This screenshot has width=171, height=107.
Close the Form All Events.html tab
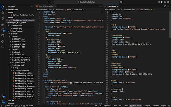[x=55, y=6]
